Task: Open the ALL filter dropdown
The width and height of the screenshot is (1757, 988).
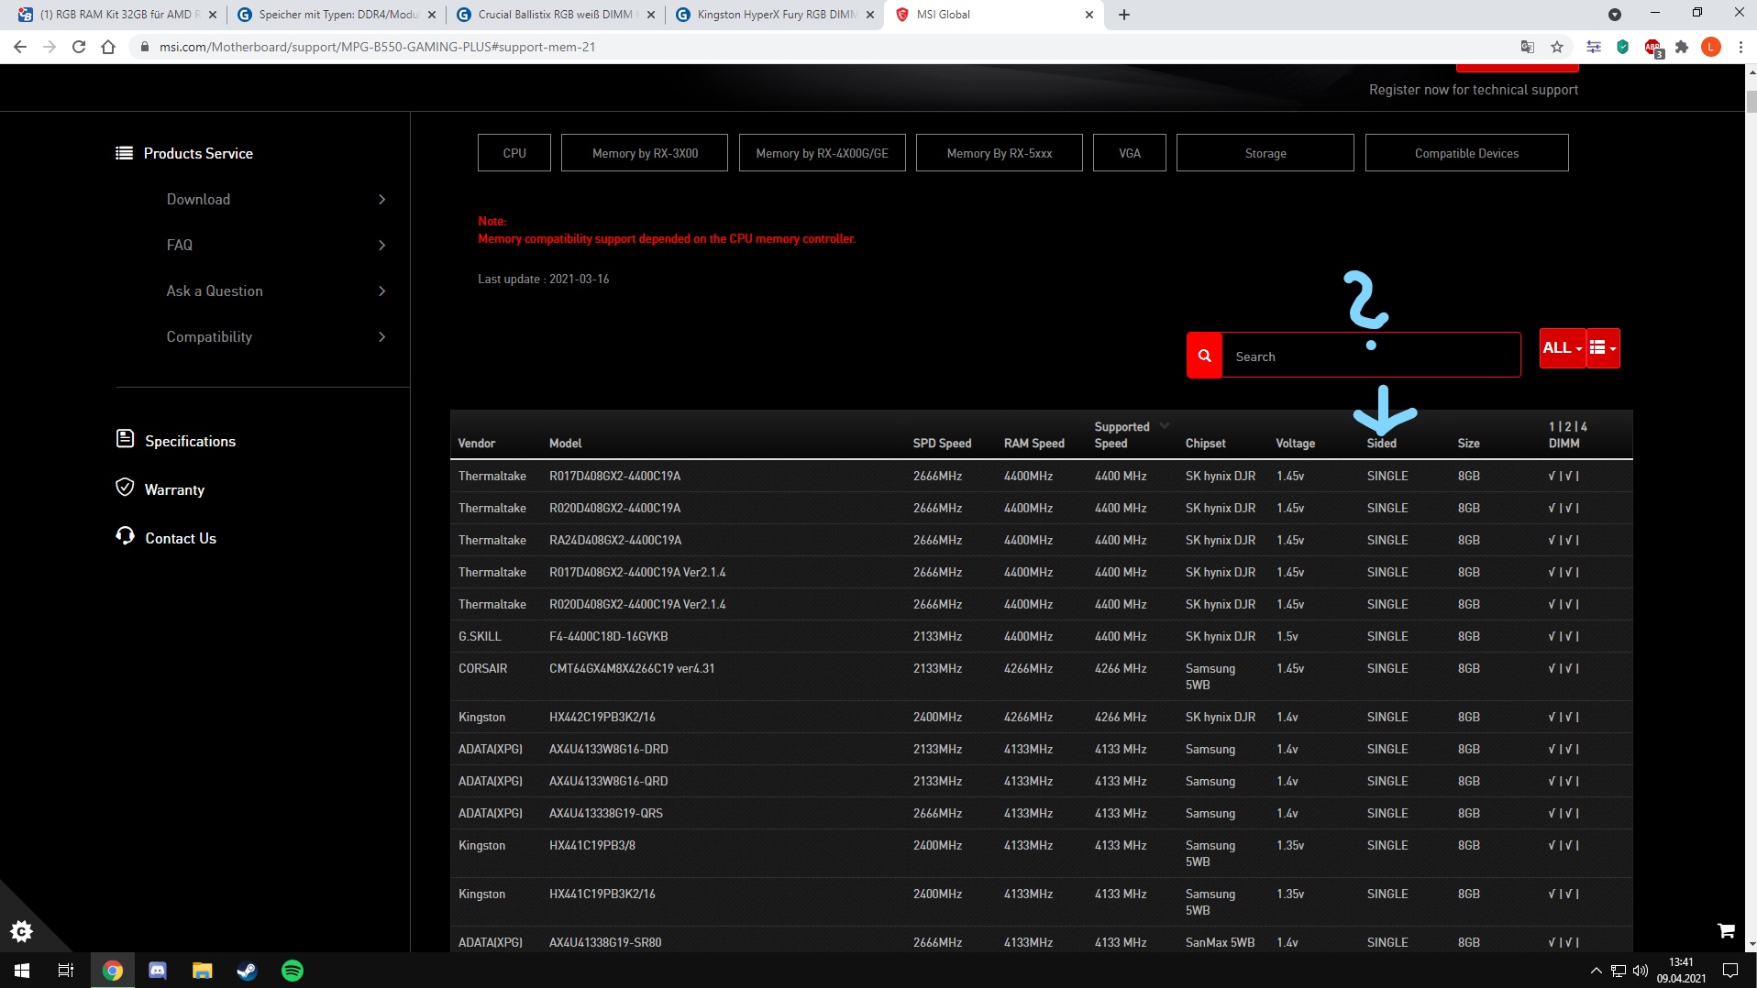Action: pyautogui.click(x=1562, y=347)
